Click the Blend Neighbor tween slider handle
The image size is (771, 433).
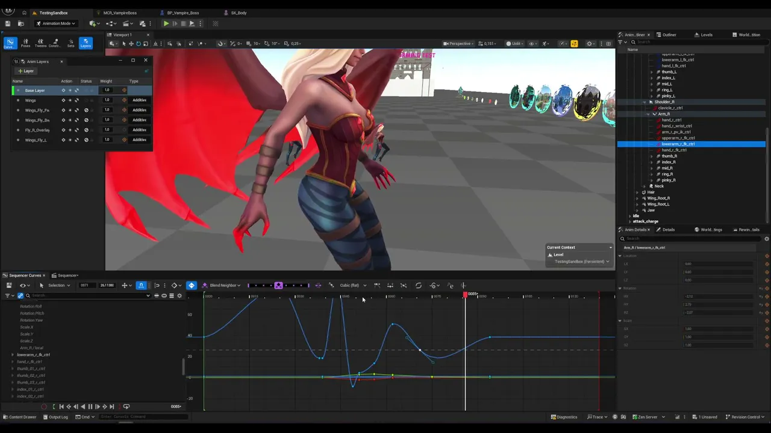(x=278, y=285)
